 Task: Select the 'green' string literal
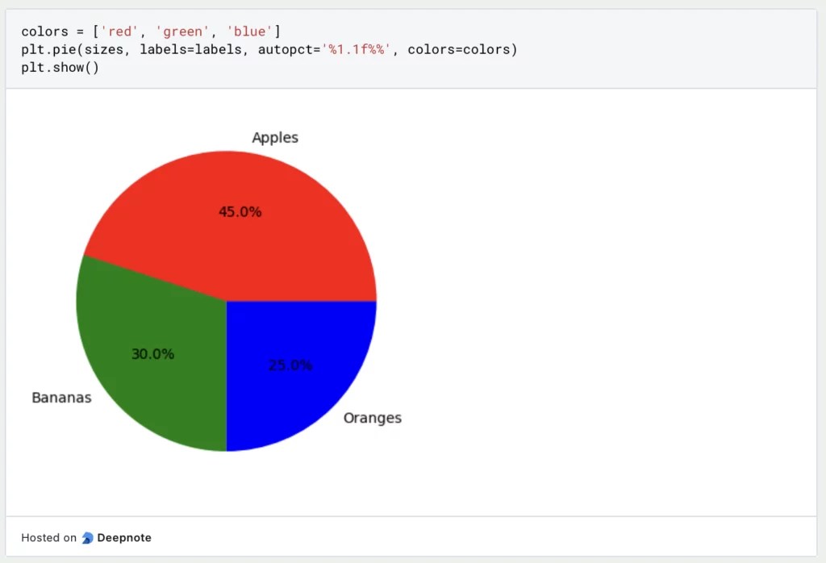point(182,31)
